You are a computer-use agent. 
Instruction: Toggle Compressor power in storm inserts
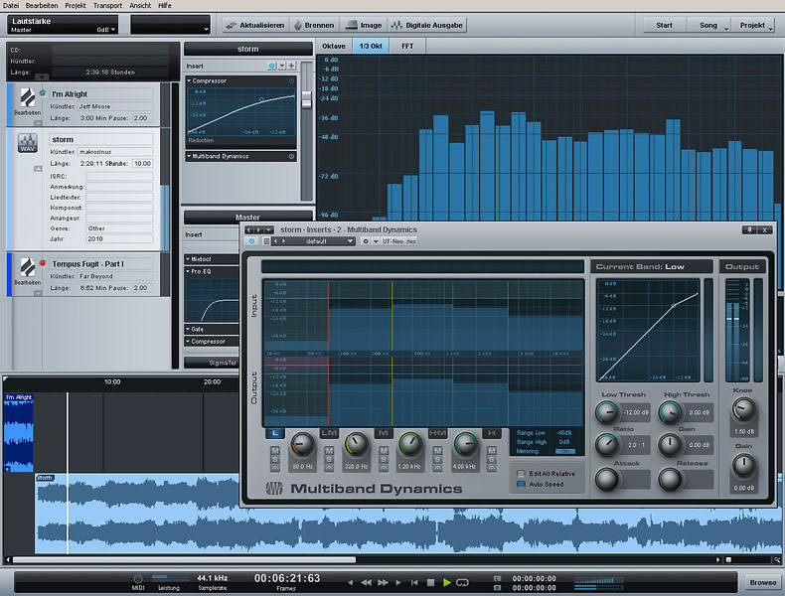point(291,80)
